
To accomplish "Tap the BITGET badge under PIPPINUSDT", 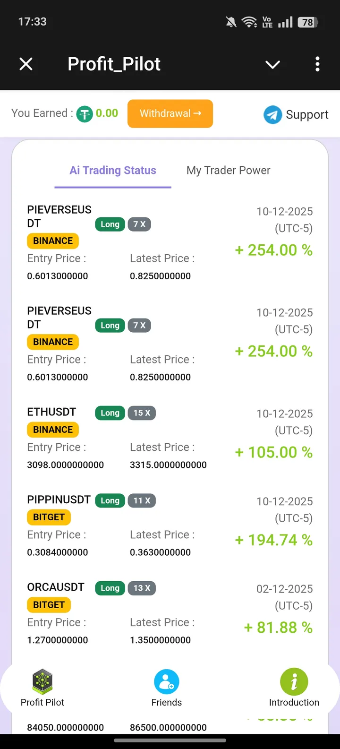I will (49, 517).
